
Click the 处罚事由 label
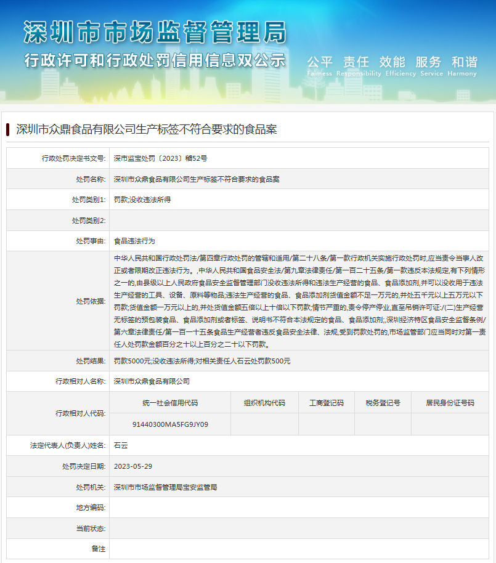(91, 241)
